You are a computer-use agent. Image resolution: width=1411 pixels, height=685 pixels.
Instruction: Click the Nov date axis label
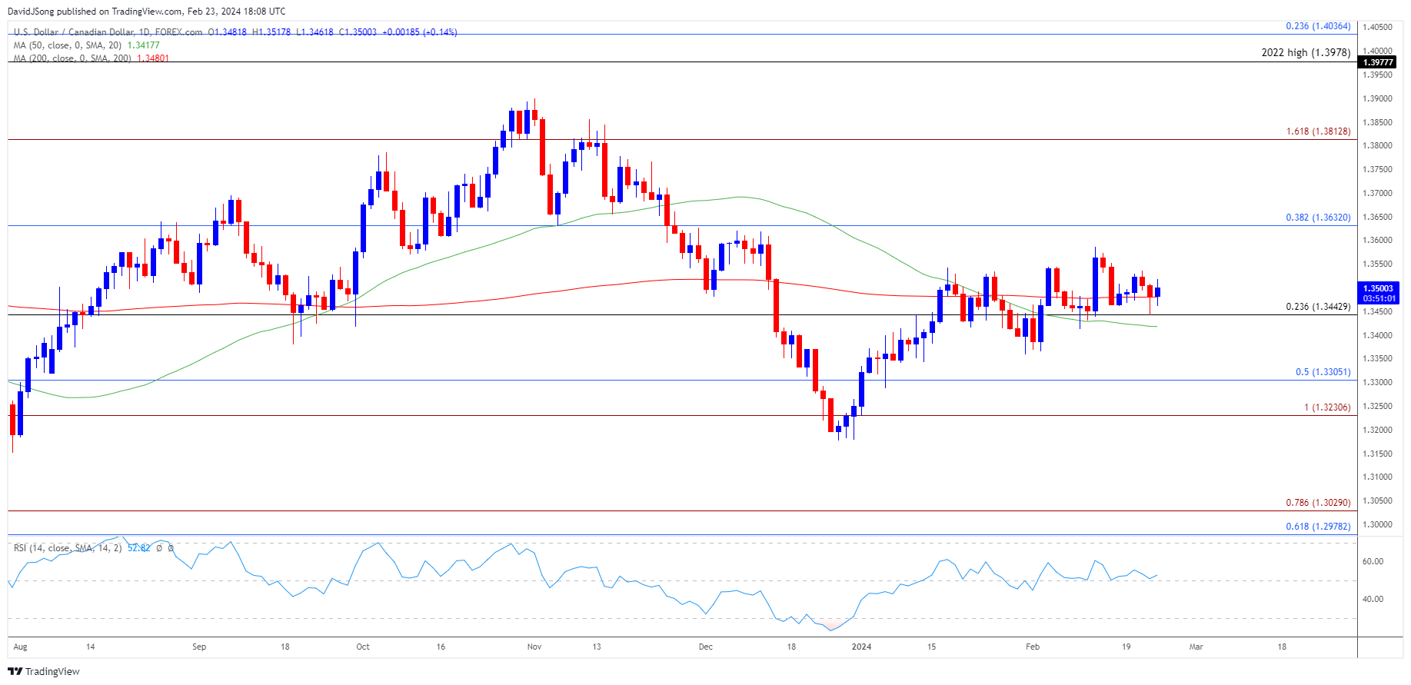pos(534,647)
